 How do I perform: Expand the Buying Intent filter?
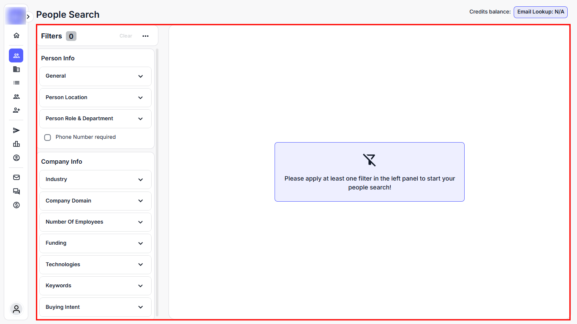(x=95, y=307)
